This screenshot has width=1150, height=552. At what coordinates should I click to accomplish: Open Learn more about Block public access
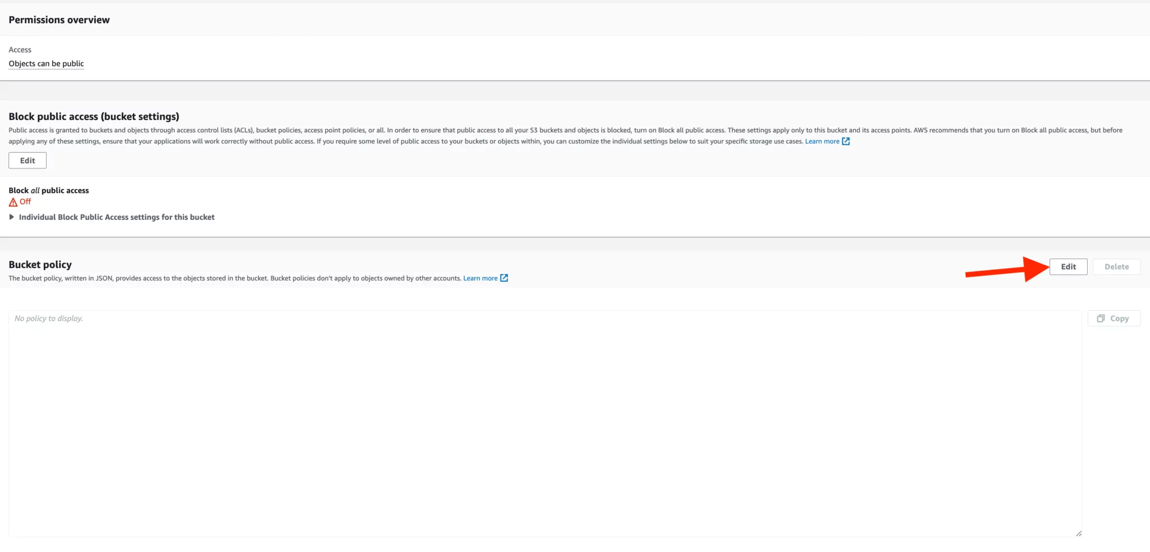pos(822,141)
